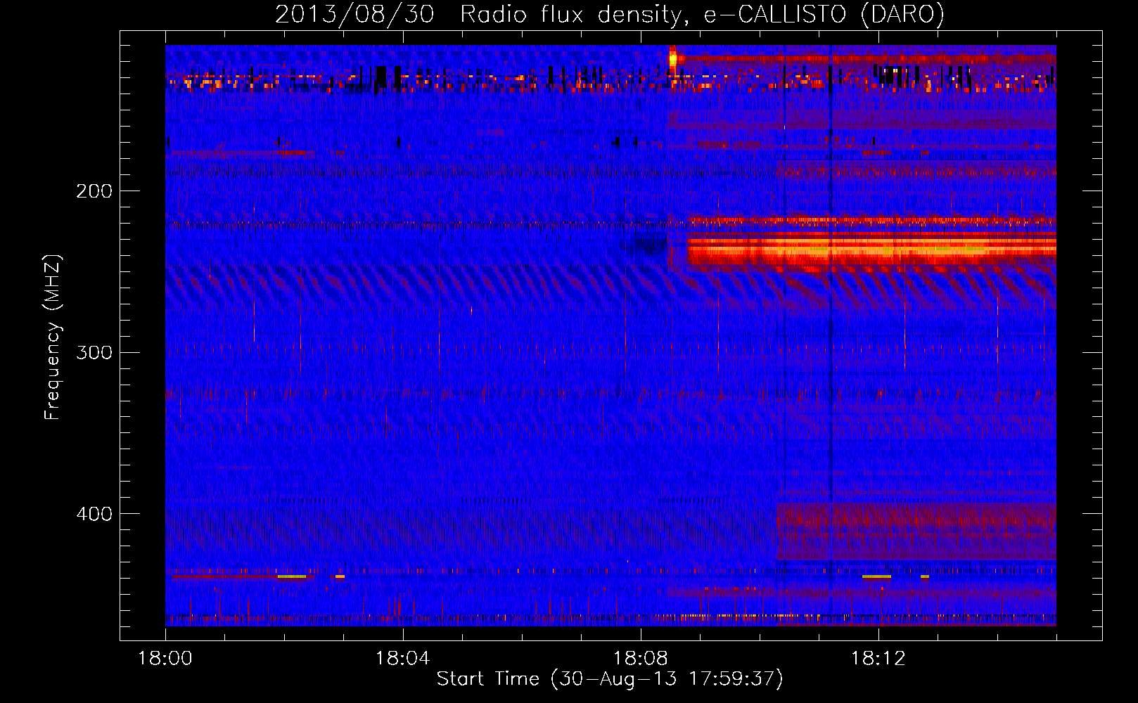Click the 18:08 time tick label
This screenshot has height=703, width=1138.
tap(641, 659)
